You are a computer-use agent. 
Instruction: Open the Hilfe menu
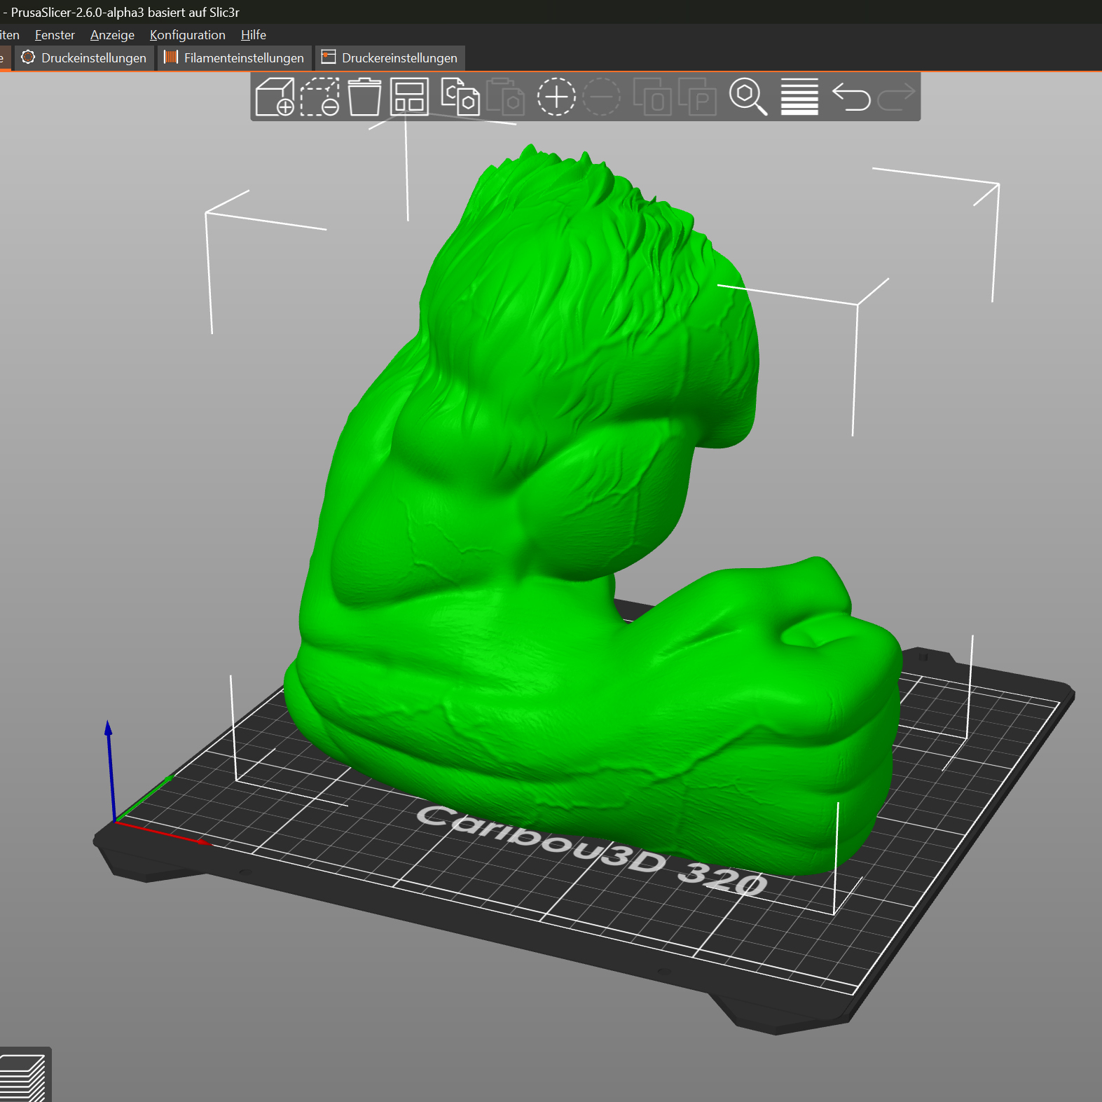click(x=254, y=35)
